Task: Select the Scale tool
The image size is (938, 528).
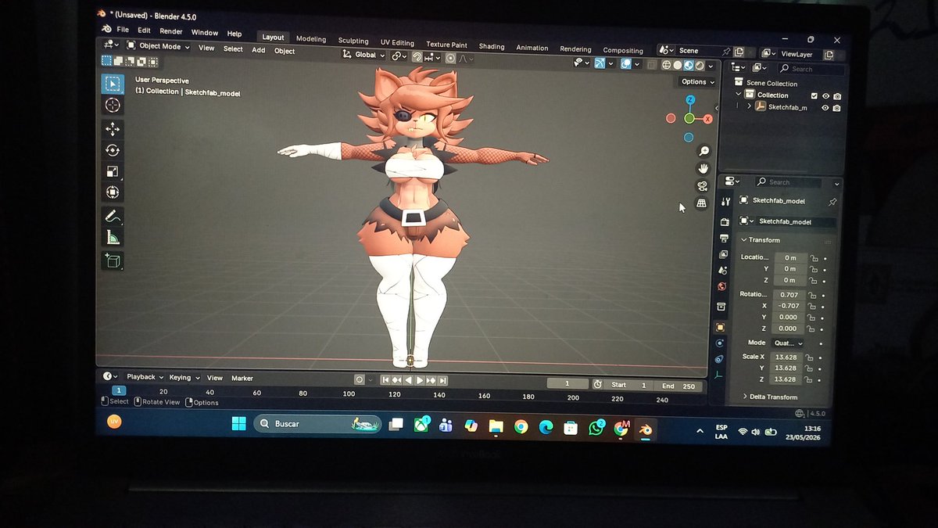Action: (x=113, y=171)
